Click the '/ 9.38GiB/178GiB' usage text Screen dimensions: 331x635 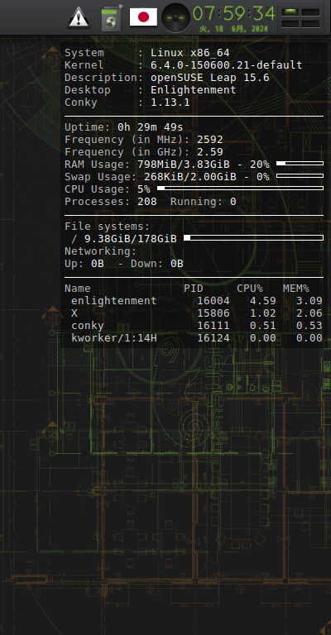coord(124,239)
